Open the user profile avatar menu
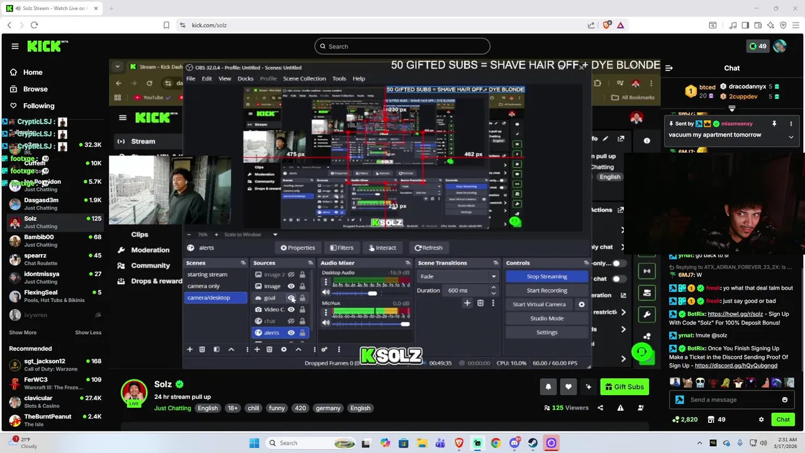Screen dimensions: 805x453 tap(780, 46)
